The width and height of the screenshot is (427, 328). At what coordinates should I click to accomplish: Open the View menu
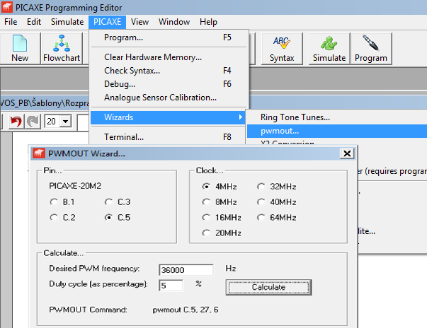140,22
